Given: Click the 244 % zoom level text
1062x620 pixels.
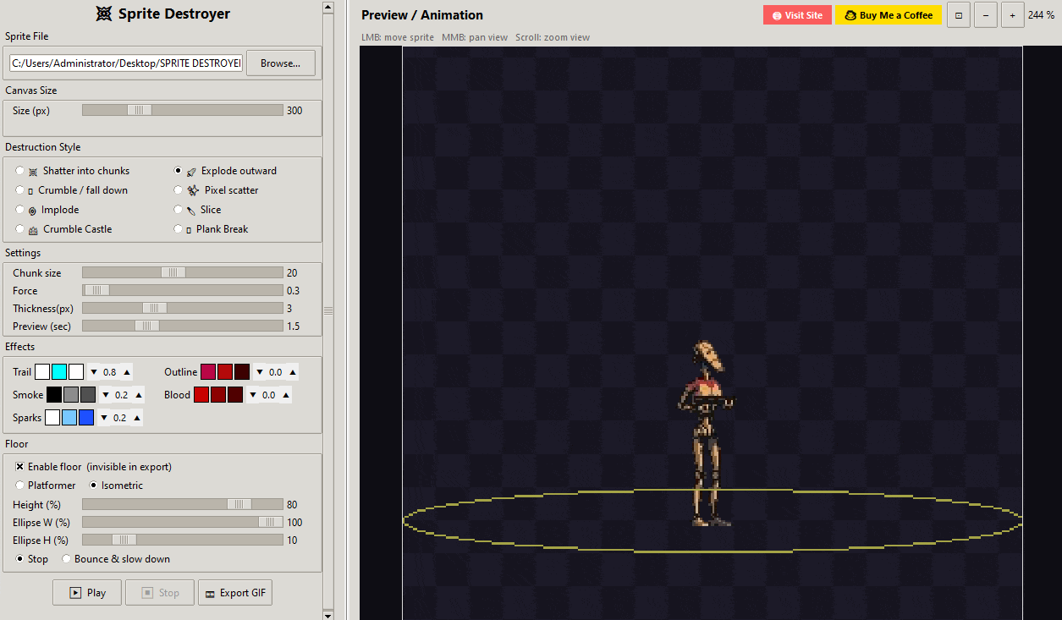Looking at the screenshot, I should click(x=1041, y=15).
